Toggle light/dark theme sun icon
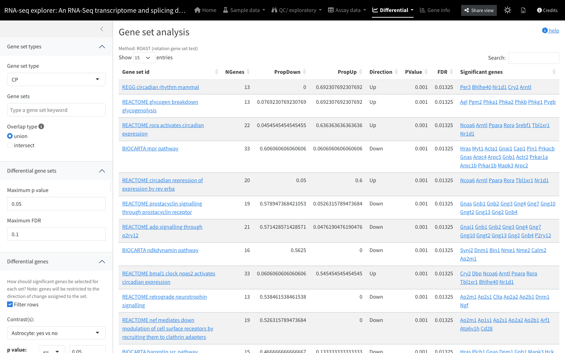 (x=507, y=10)
